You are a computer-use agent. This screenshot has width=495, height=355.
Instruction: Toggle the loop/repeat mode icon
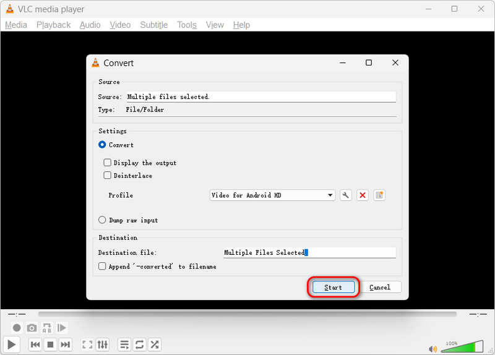point(140,344)
